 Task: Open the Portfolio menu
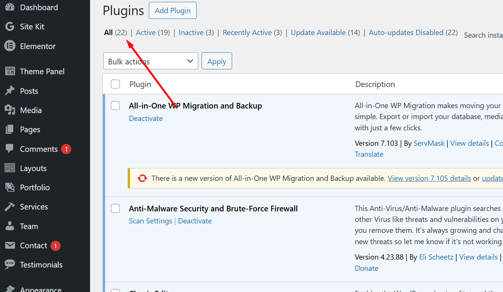35,187
